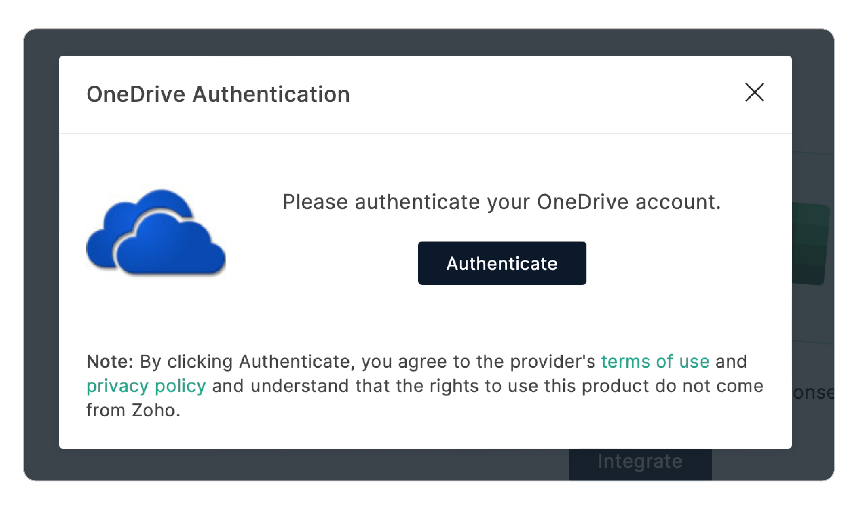
Task: Close the OneDrive Authentication dialog with X
Action: pos(754,92)
